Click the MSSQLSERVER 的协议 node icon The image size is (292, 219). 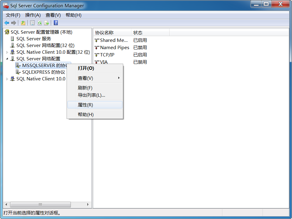click(18, 66)
